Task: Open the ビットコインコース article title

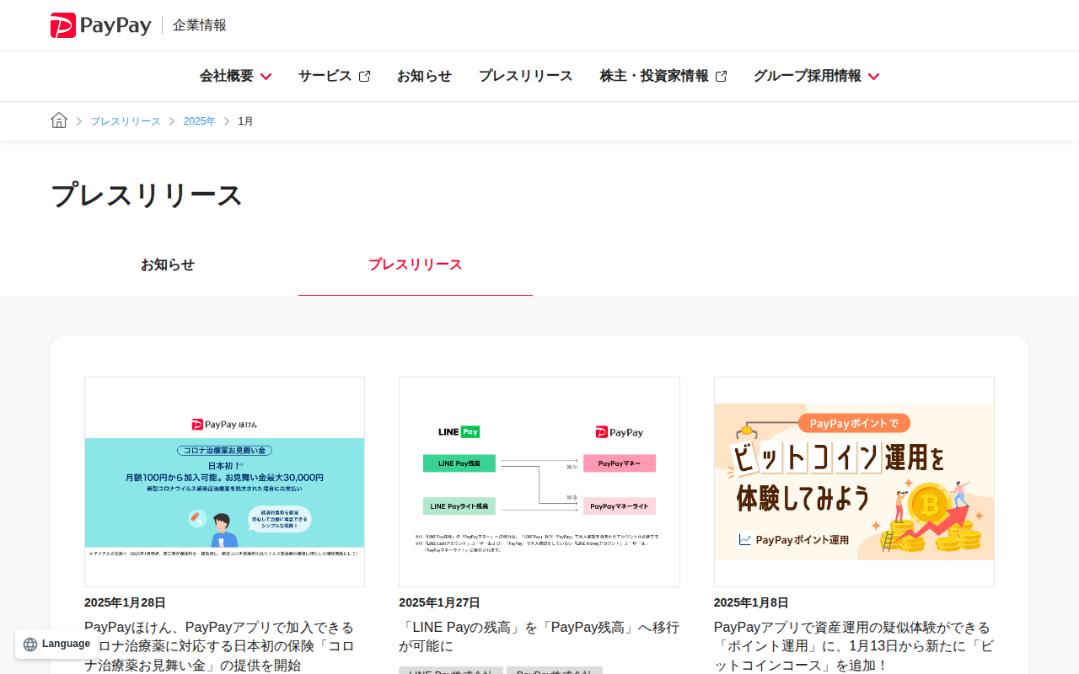Action: (x=853, y=646)
